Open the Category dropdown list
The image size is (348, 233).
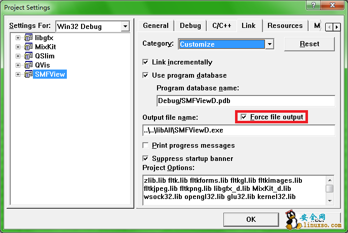(269, 44)
